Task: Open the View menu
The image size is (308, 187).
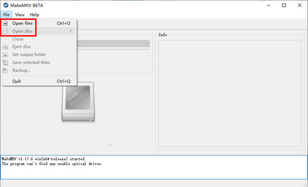Action: click(20, 15)
